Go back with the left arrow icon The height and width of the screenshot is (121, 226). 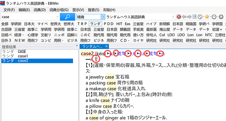coord(184,17)
